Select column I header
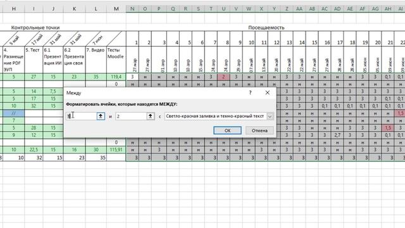This screenshot has width=405, height=228. click(x=34, y=9)
